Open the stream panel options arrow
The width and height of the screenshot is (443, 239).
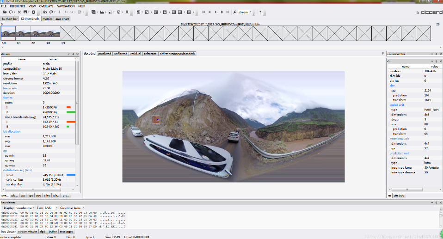(68, 54)
